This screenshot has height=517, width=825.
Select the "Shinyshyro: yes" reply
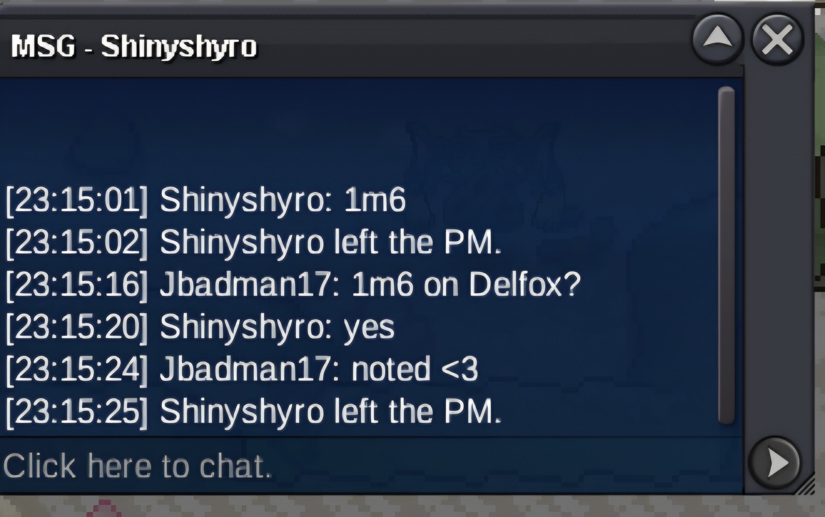(x=277, y=328)
